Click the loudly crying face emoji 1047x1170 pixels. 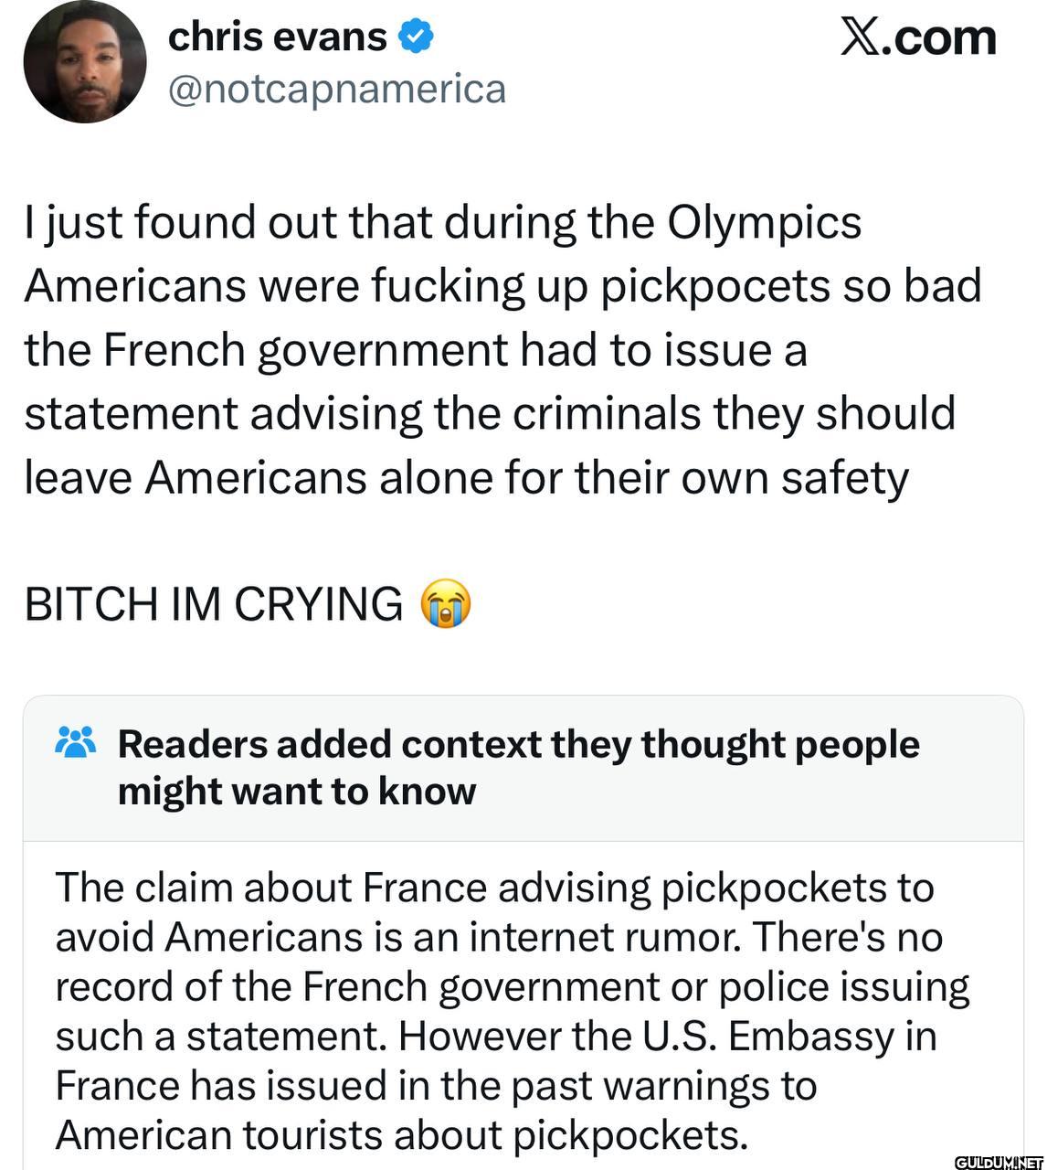445,603
